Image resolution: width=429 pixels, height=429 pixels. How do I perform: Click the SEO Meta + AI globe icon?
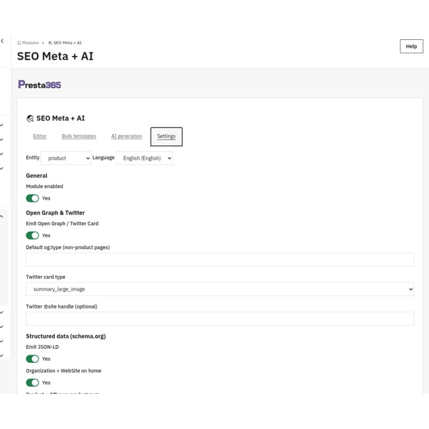30,119
